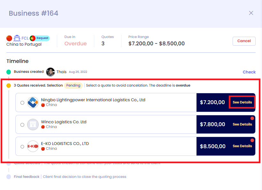262x190 pixels.
Task: Click the quotes count 3
Action: coord(103,43)
